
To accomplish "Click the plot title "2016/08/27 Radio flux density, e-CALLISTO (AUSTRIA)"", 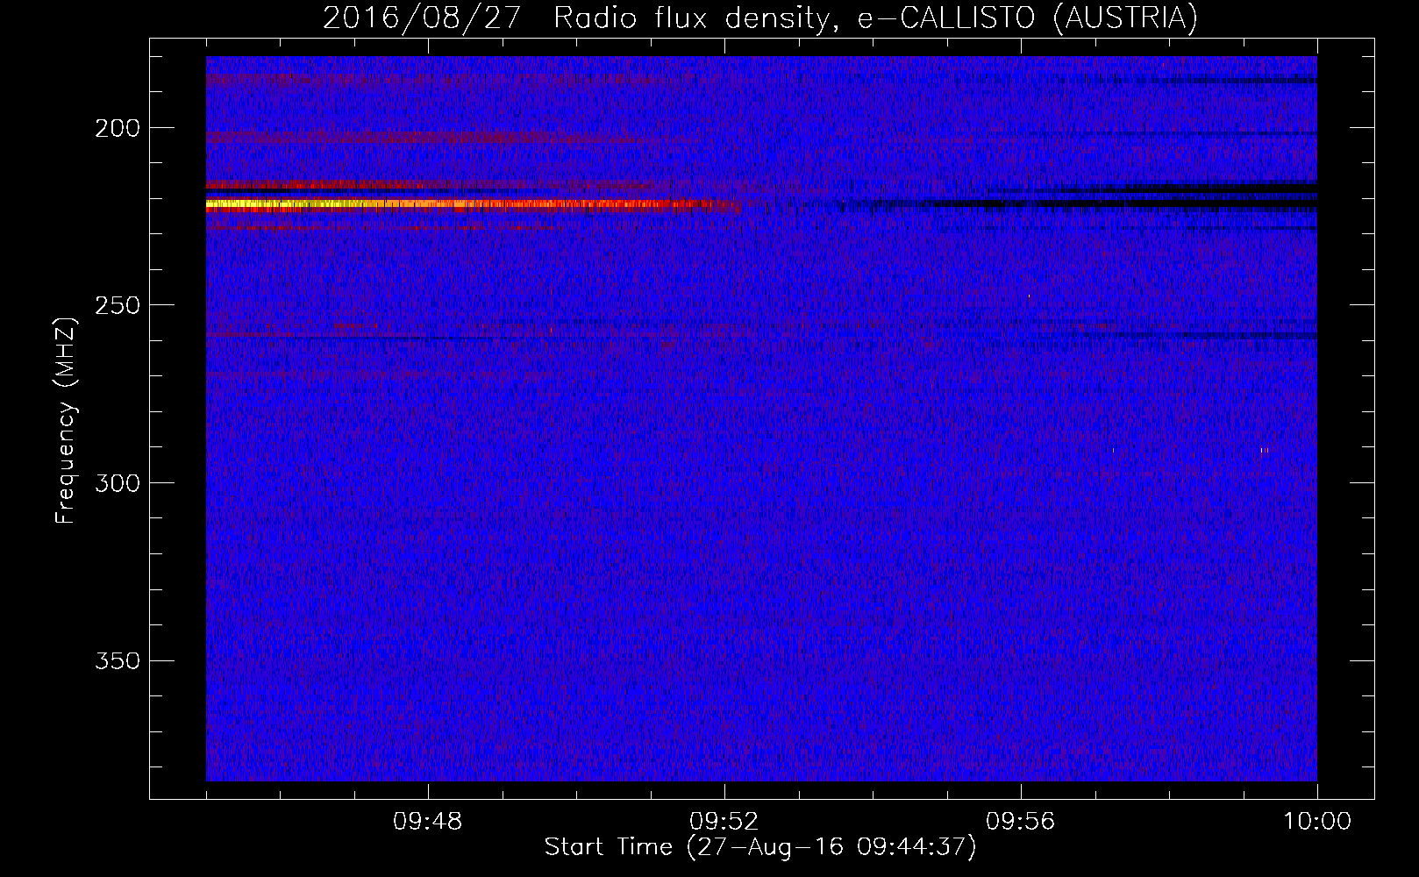I will pos(760,18).
